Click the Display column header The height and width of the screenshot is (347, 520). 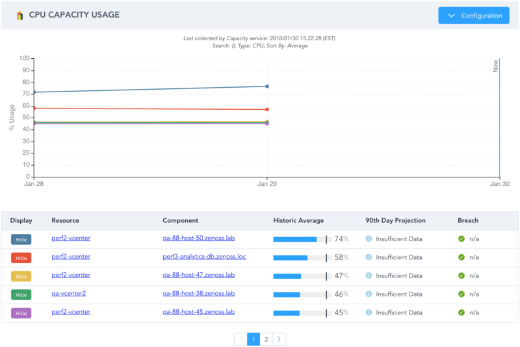pyautogui.click(x=21, y=220)
